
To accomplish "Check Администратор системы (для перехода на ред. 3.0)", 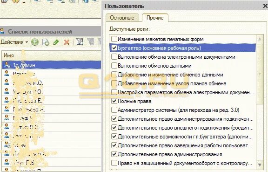I will pos(114,110).
